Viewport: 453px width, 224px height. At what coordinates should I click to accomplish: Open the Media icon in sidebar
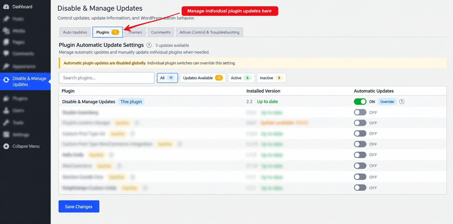point(6,31)
